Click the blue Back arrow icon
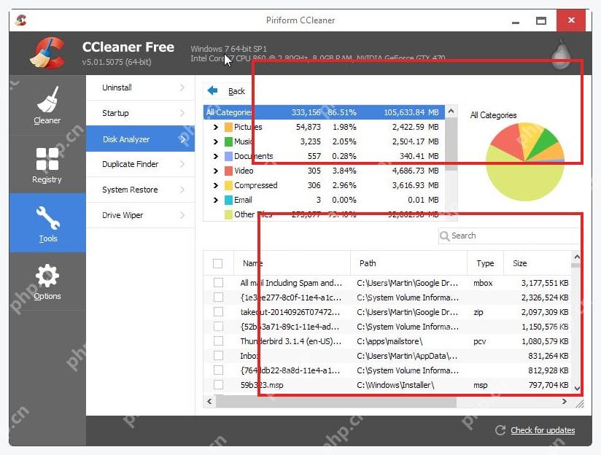The width and height of the screenshot is (601, 455). click(212, 90)
